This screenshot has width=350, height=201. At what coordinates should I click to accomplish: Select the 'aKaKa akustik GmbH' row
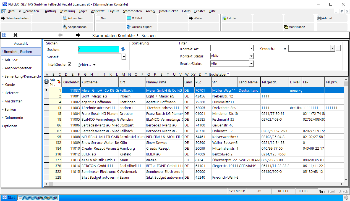pyautogui.click(x=194, y=160)
